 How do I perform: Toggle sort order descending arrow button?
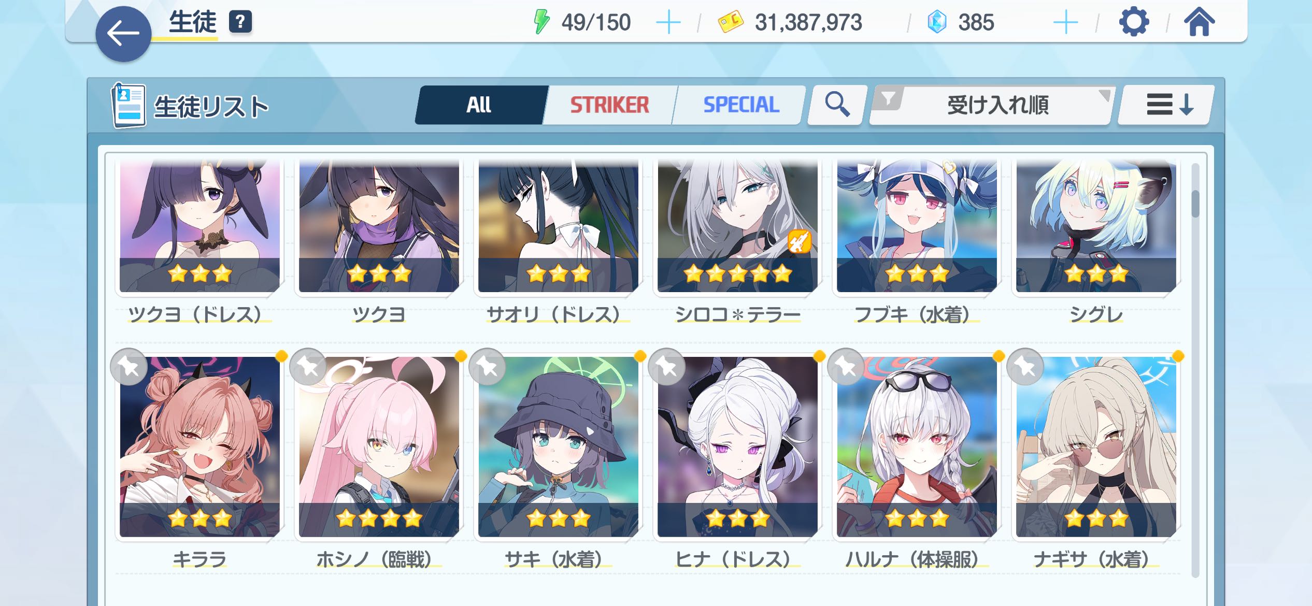point(1166,105)
